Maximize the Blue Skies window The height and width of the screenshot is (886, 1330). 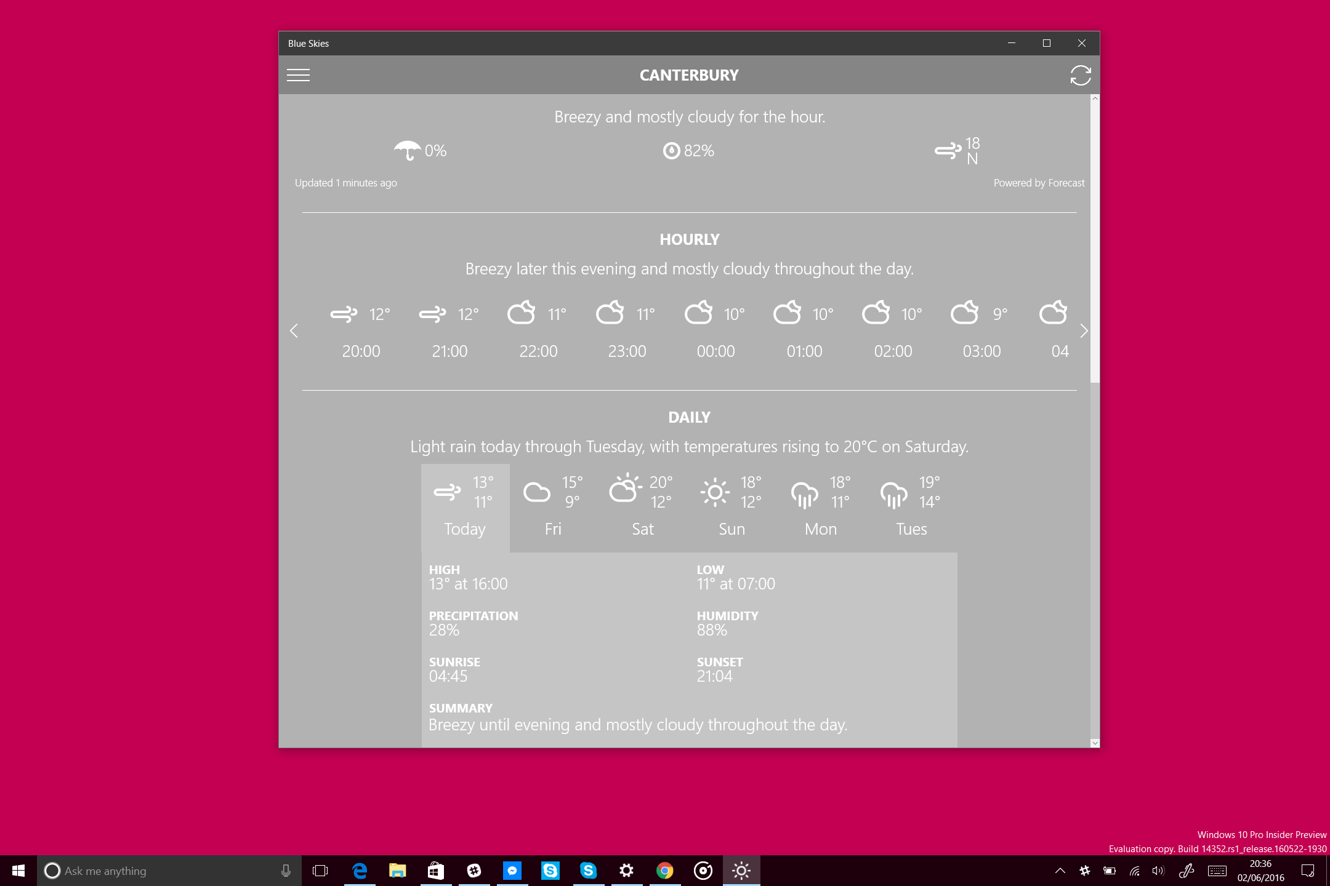[1046, 43]
